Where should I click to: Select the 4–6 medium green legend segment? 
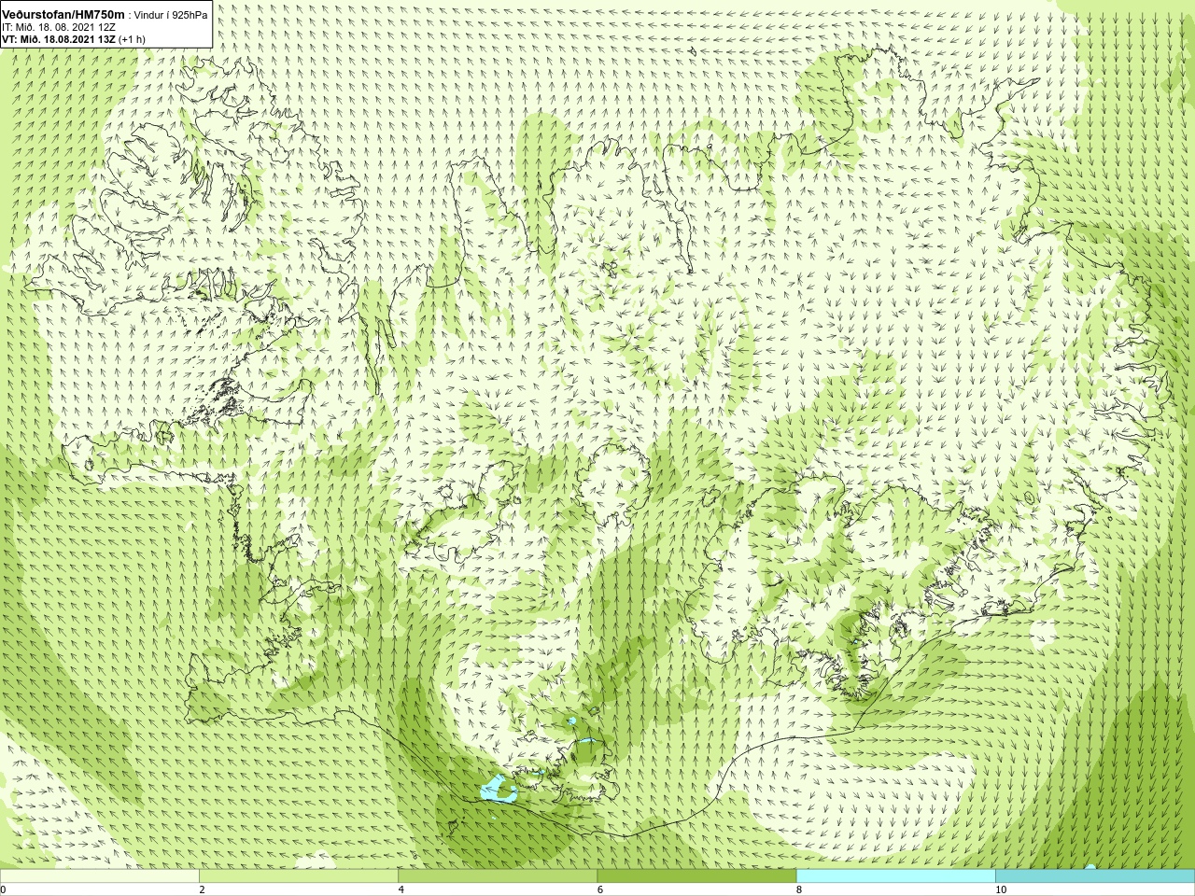point(498,876)
